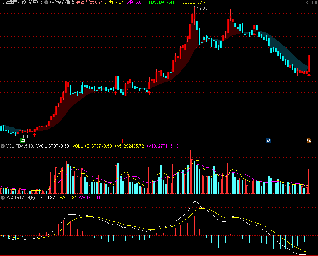Click the red arrow beside the 4.08 low
This screenshot has width=318, height=256.
(35, 135)
